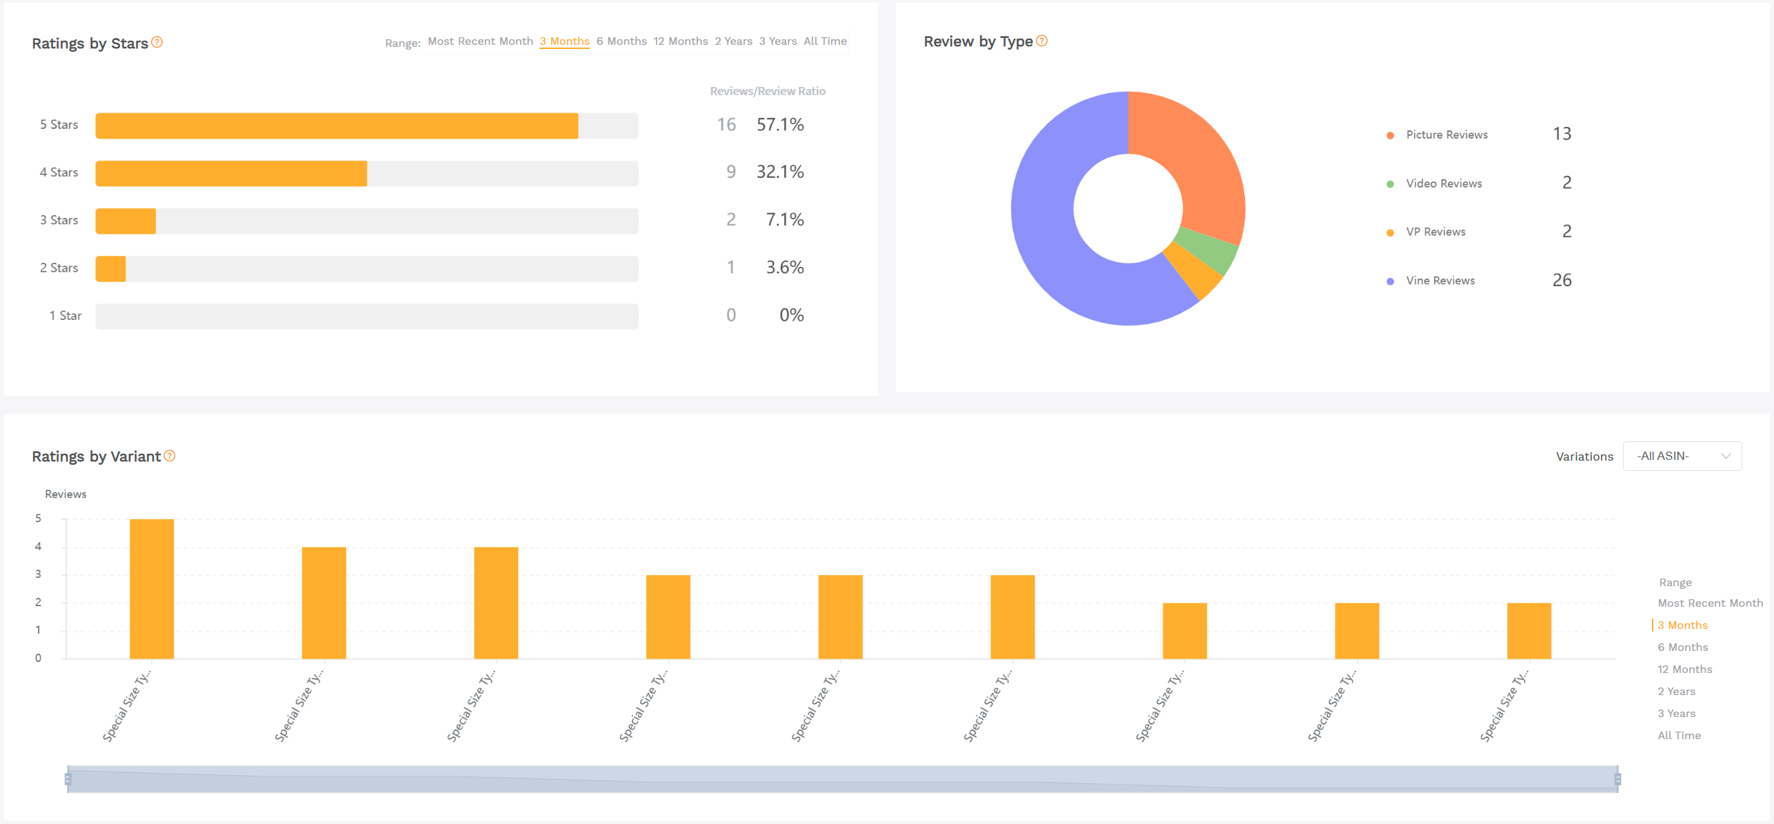Open help tooltip for Ratings by Stars
This screenshot has width=1774, height=824.
click(157, 43)
